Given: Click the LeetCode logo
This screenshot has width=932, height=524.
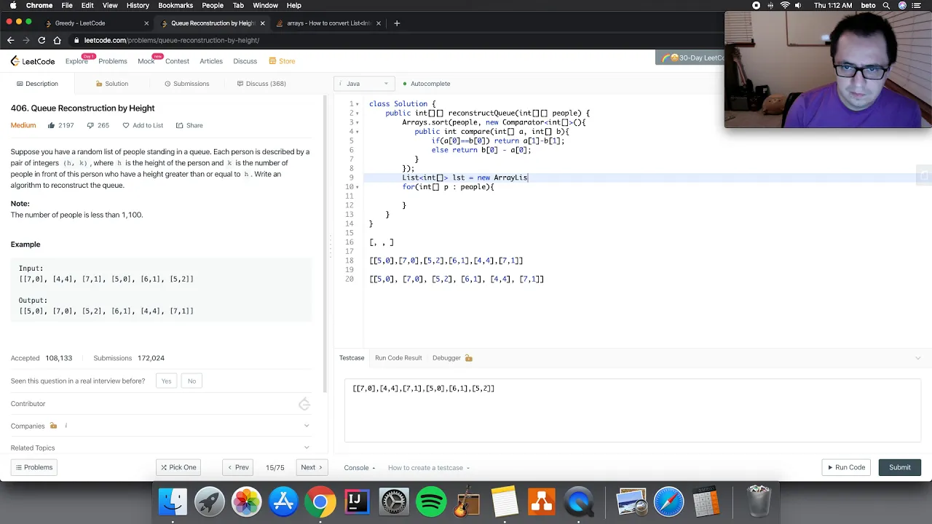Looking at the screenshot, I should [x=33, y=61].
